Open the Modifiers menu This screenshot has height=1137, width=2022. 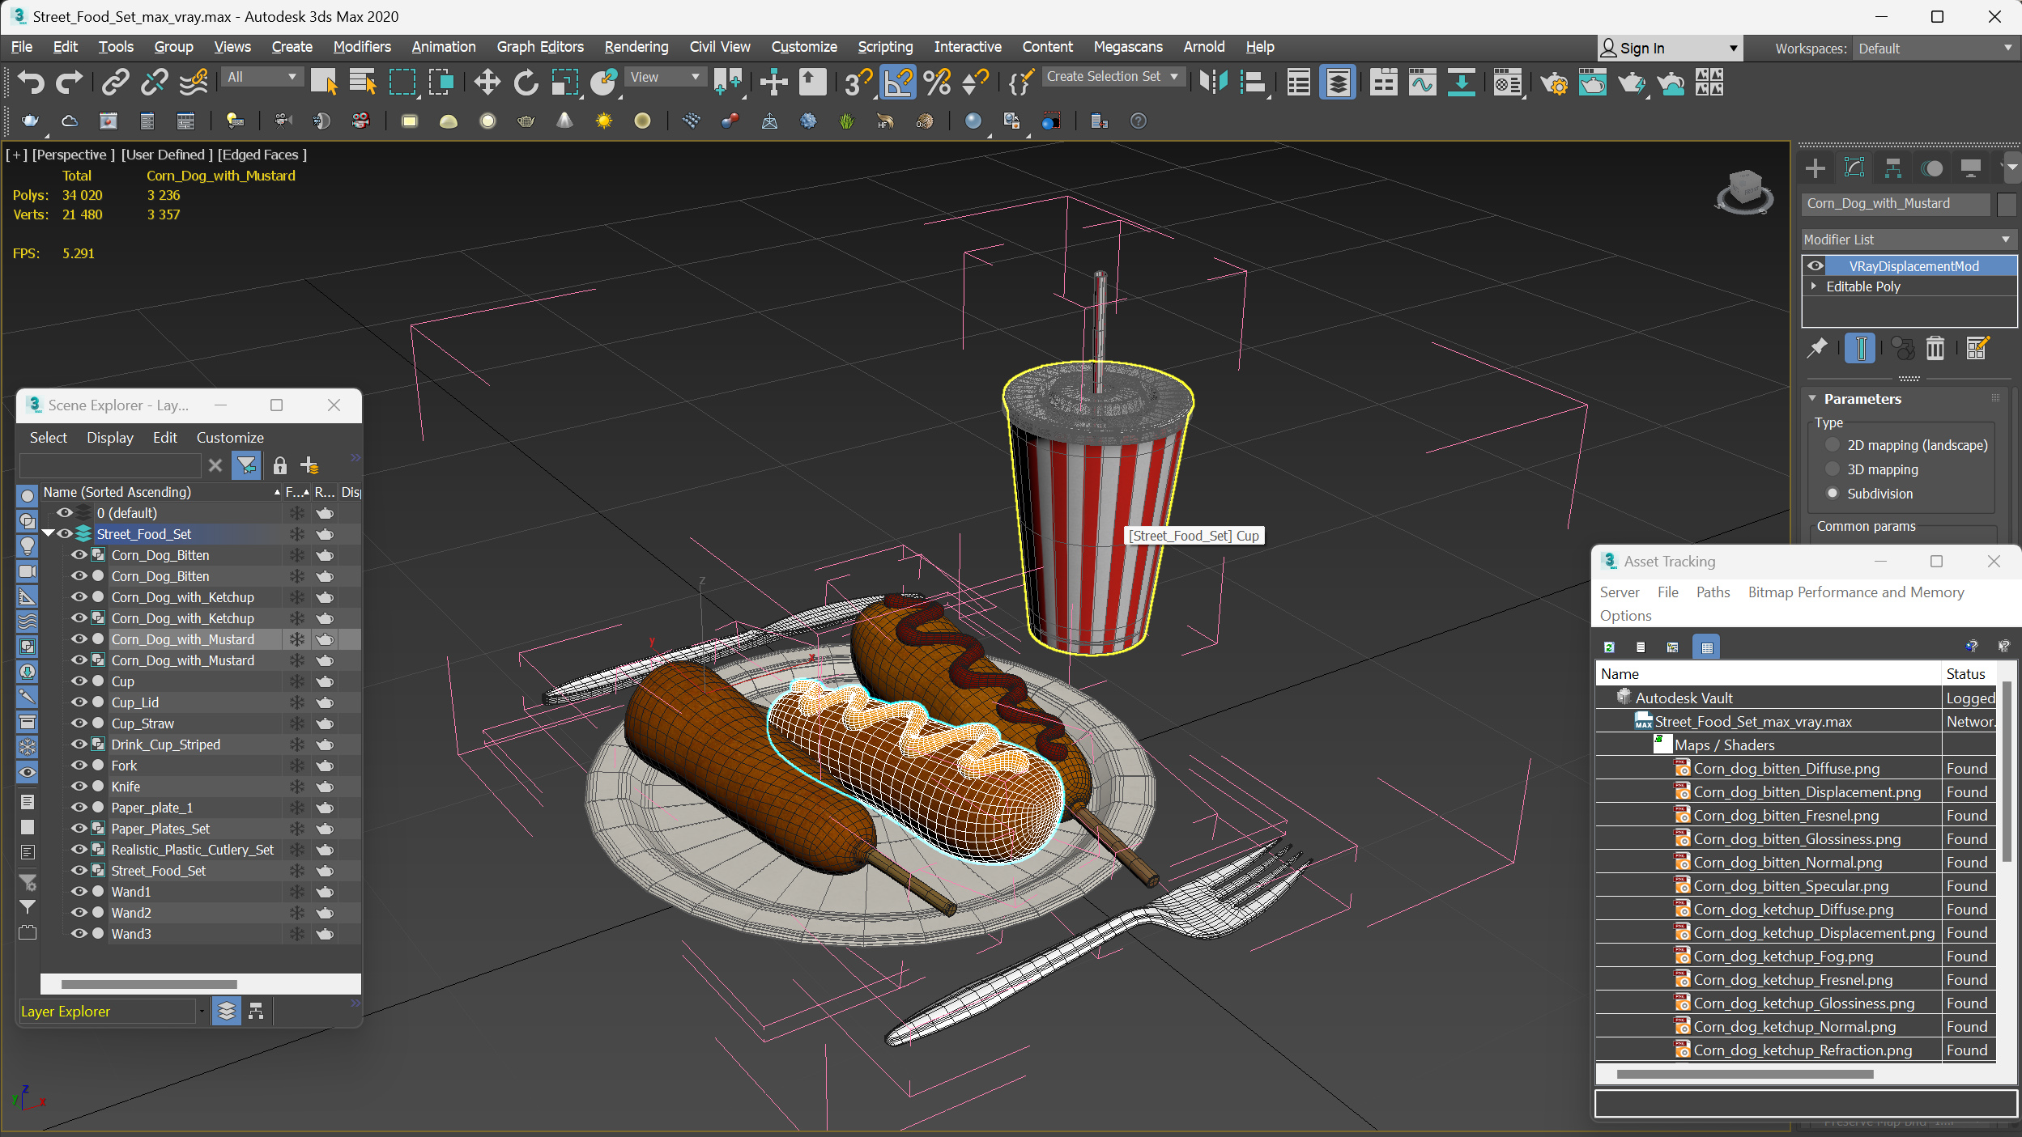point(361,47)
